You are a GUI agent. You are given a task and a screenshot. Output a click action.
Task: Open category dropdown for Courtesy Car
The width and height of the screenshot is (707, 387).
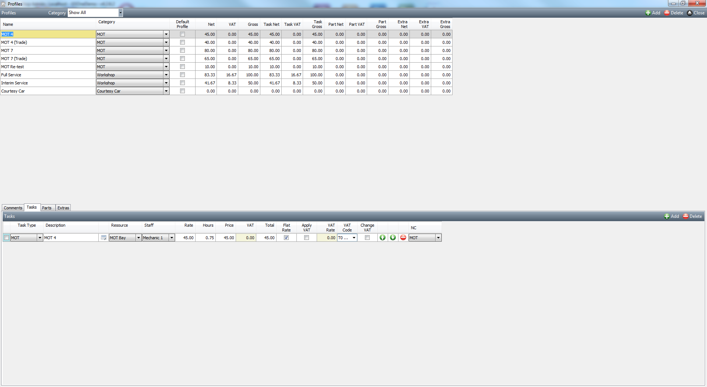166,91
